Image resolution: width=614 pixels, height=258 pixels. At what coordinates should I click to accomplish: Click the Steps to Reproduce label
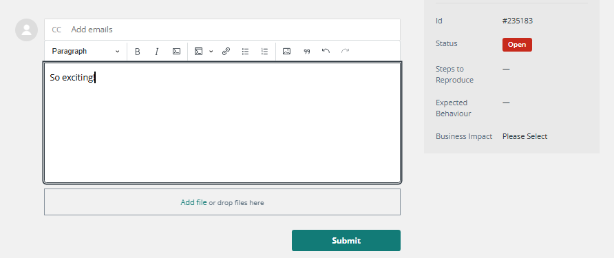(454, 74)
